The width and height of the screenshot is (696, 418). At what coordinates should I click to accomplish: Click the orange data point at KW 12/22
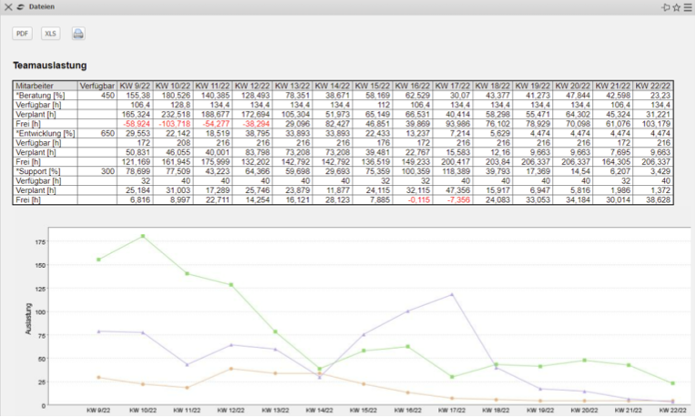tap(231, 369)
